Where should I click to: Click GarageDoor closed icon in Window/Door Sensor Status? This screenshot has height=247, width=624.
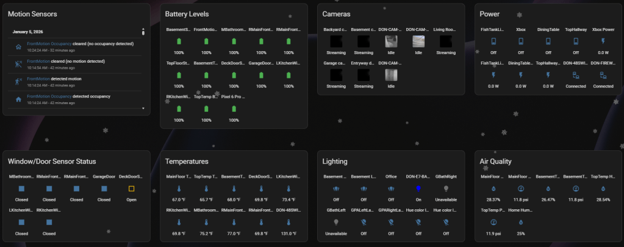(104, 189)
